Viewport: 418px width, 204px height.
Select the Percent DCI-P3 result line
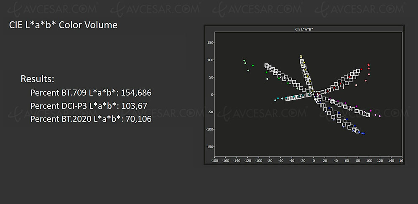89,106
